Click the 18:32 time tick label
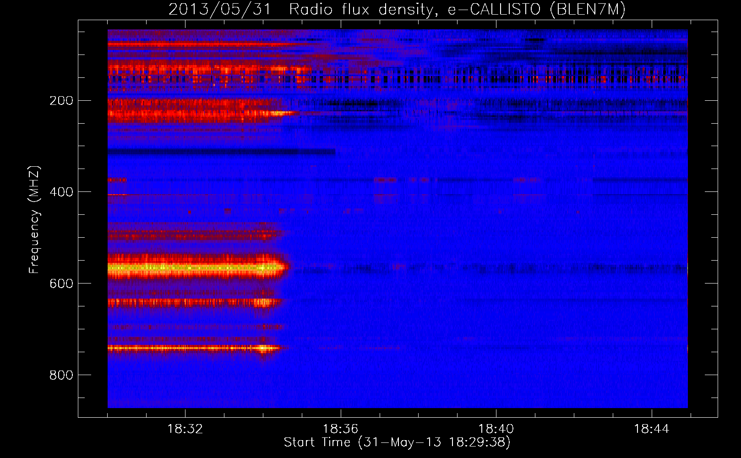This screenshot has width=741, height=458. [185, 429]
